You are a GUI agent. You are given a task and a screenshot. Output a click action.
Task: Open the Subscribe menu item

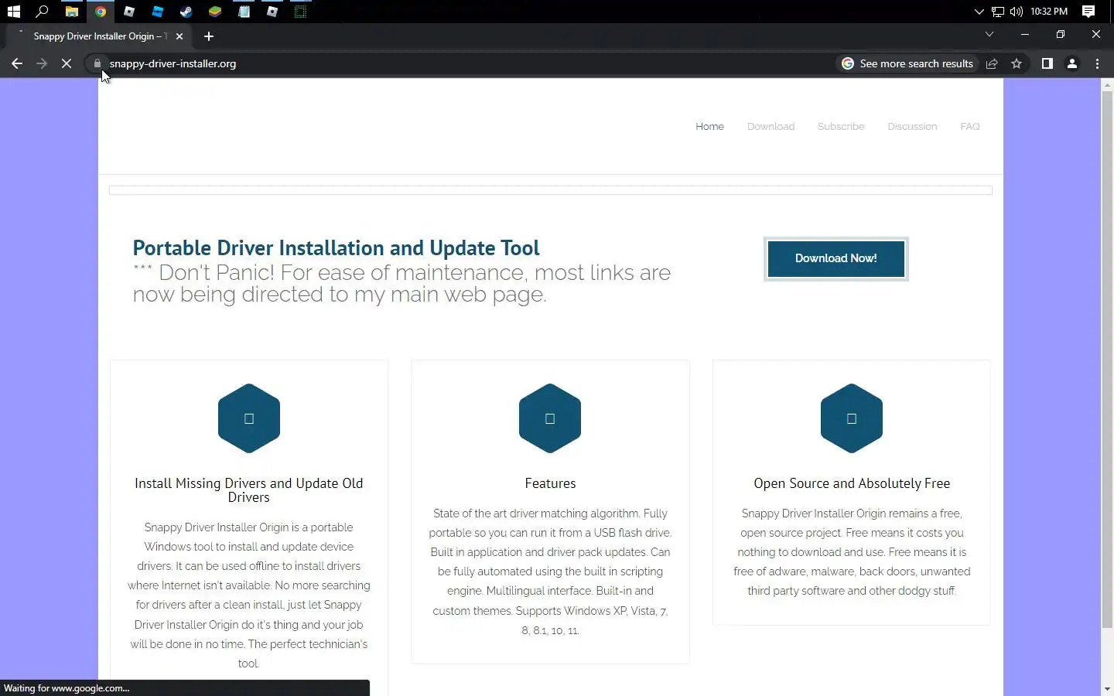point(841,126)
